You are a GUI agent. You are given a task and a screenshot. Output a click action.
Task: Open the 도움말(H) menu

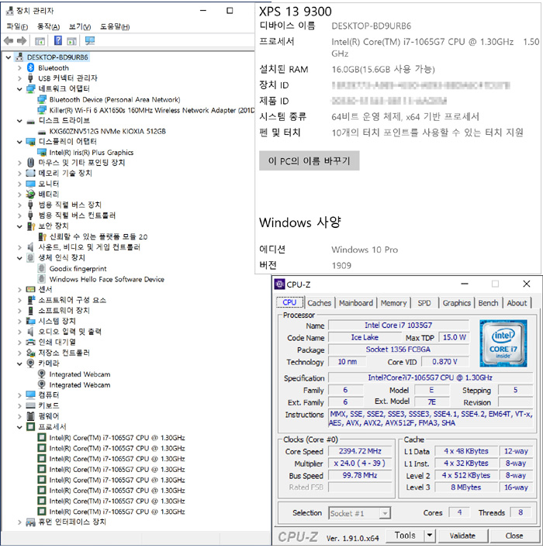(x=115, y=27)
